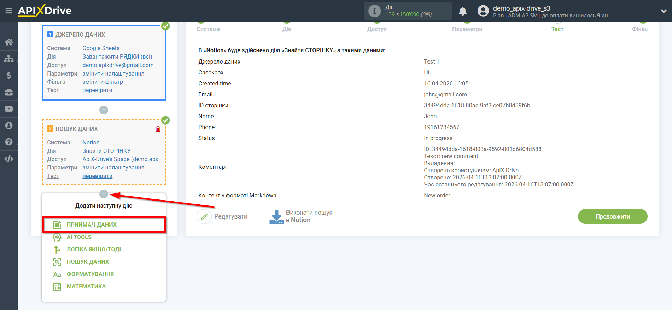Select AI TOOLS from the add action menu
The image size is (672, 310).
point(79,237)
